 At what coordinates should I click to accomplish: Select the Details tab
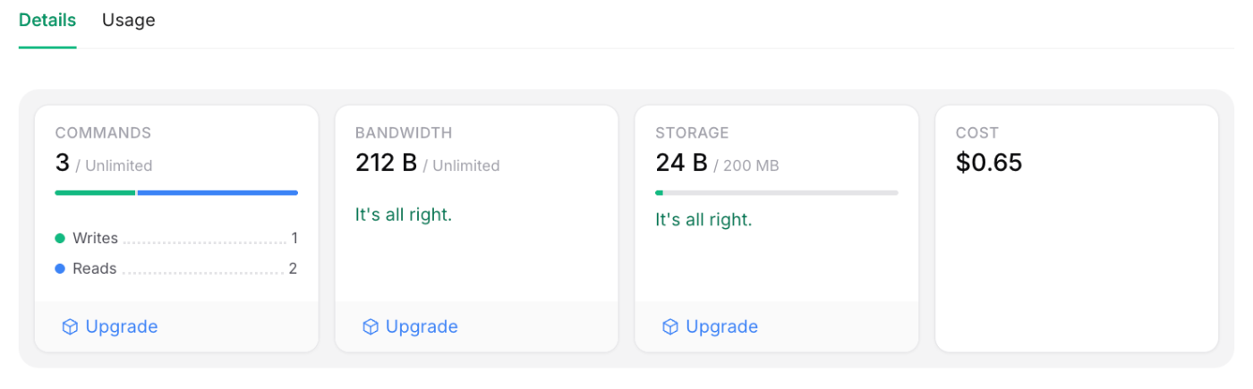tap(47, 21)
